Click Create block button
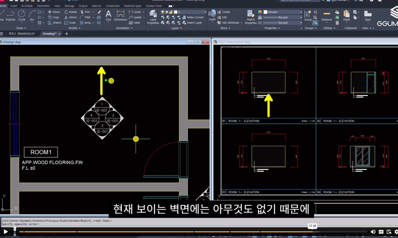398x238 pixels. (224, 12)
